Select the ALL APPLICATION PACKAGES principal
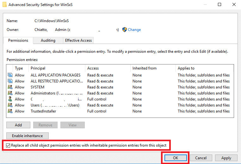241x164 pixels. pyautogui.click(x=55, y=75)
